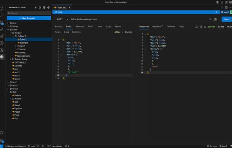Collapse the Echo collection
232x148 pixels.
(x=8, y=30)
